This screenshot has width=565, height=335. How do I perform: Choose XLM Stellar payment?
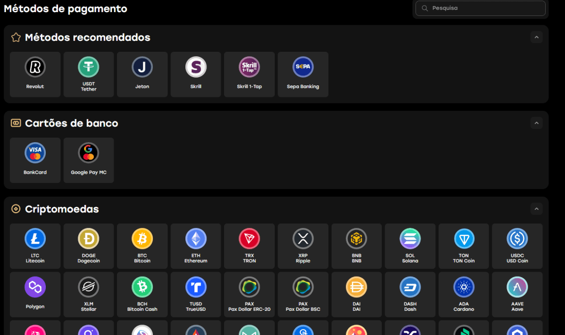coord(89,294)
